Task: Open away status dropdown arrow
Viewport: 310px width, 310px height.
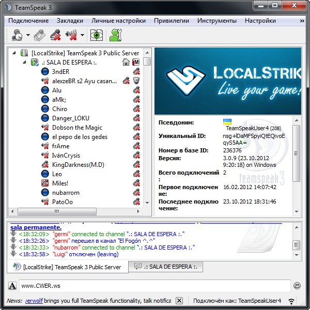Action: (27, 36)
